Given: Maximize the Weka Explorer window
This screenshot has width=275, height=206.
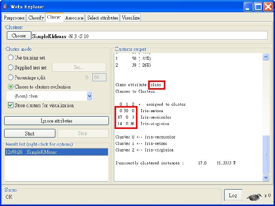Looking at the screenshot, I should (x=258, y=6).
